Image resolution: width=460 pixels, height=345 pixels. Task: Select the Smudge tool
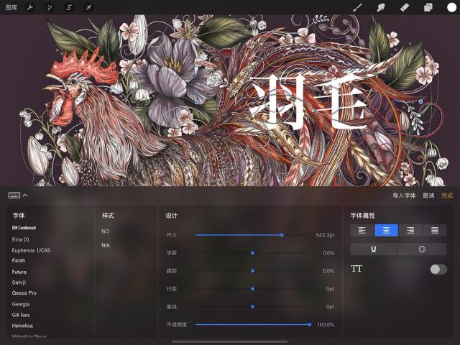[381, 7]
